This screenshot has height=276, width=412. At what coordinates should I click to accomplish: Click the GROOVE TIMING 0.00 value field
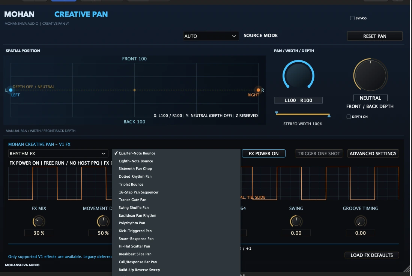360,233
